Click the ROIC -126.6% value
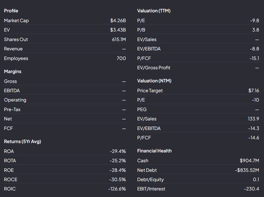The width and height of the screenshot is (264, 197). pos(117,189)
